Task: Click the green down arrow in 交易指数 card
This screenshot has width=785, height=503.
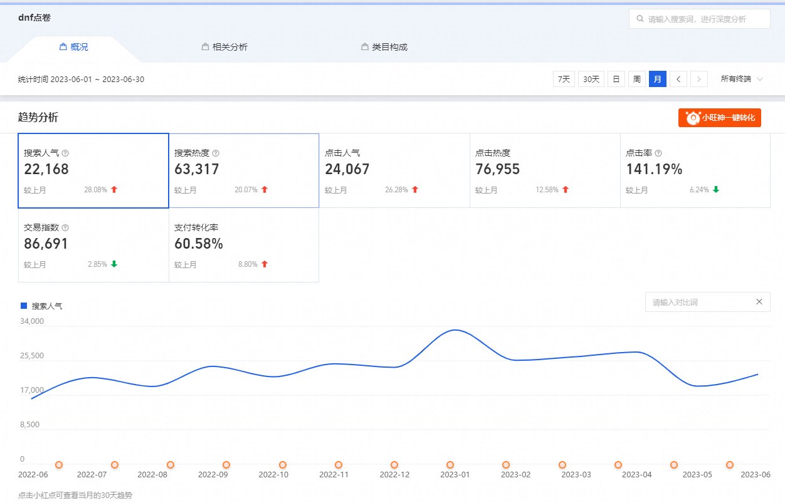Action: pos(114,264)
